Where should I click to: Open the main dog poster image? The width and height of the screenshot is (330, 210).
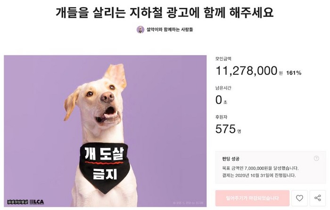[105, 131]
